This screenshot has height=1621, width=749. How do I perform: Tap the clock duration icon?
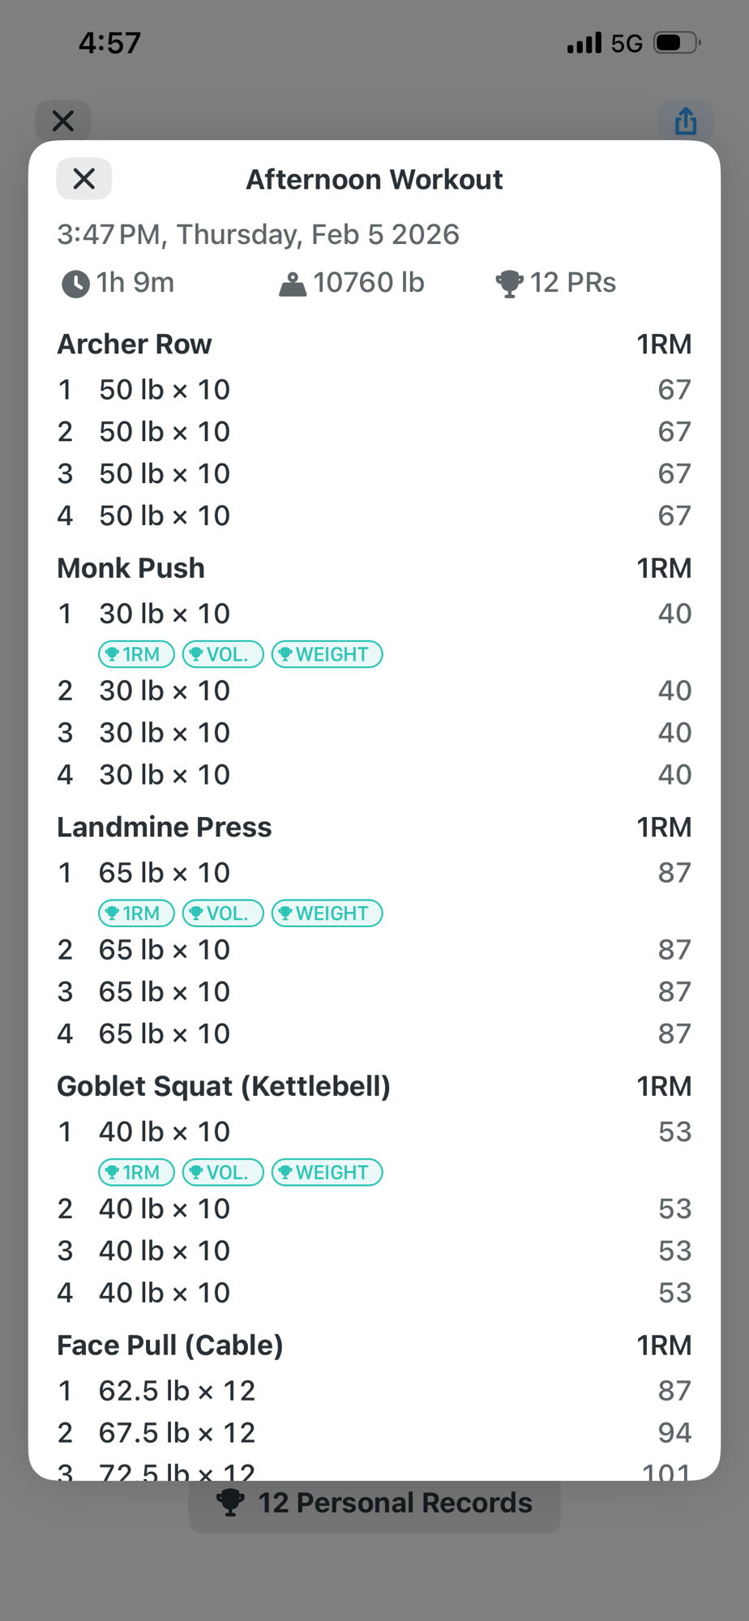point(75,284)
